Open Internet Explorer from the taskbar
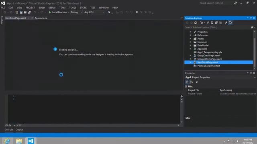 7,141
